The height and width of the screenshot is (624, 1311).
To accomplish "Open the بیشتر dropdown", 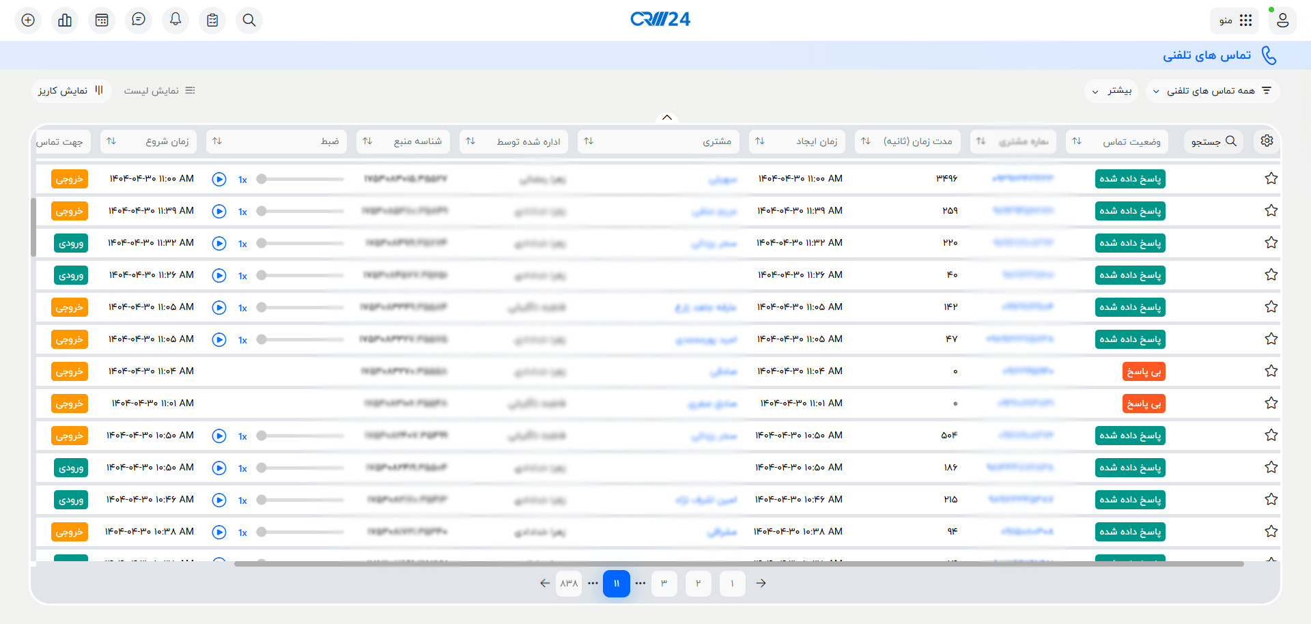I will click(1112, 91).
